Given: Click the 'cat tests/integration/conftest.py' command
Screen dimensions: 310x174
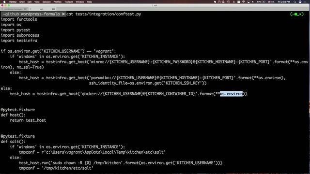Looking at the screenshot, I should click(104, 14).
